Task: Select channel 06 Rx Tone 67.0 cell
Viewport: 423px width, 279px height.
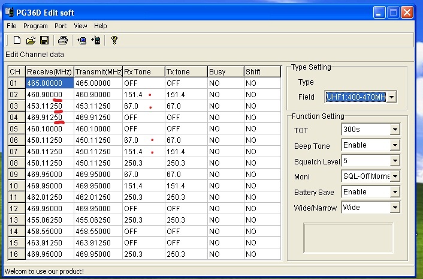Action: coord(144,140)
